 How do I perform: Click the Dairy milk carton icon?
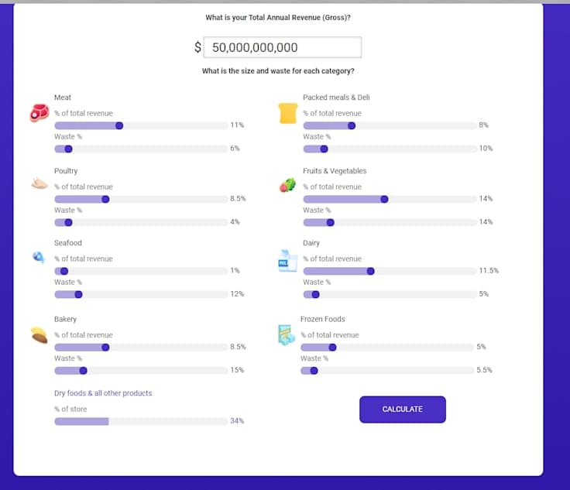[287, 261]
